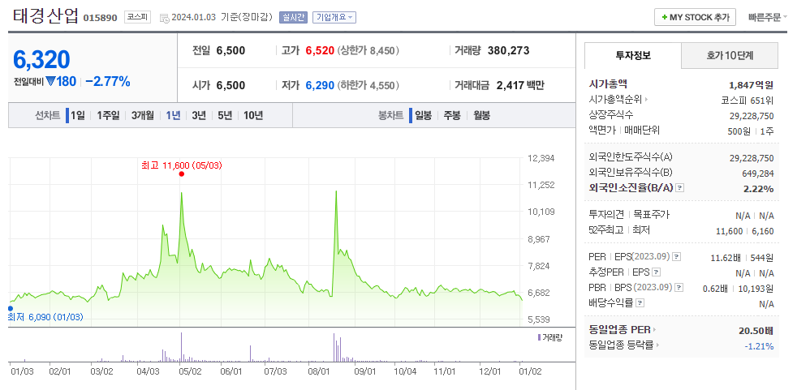This screenshot has width=810, height=390.
Task: Click the stock code 015890
Action: point(101,18)
